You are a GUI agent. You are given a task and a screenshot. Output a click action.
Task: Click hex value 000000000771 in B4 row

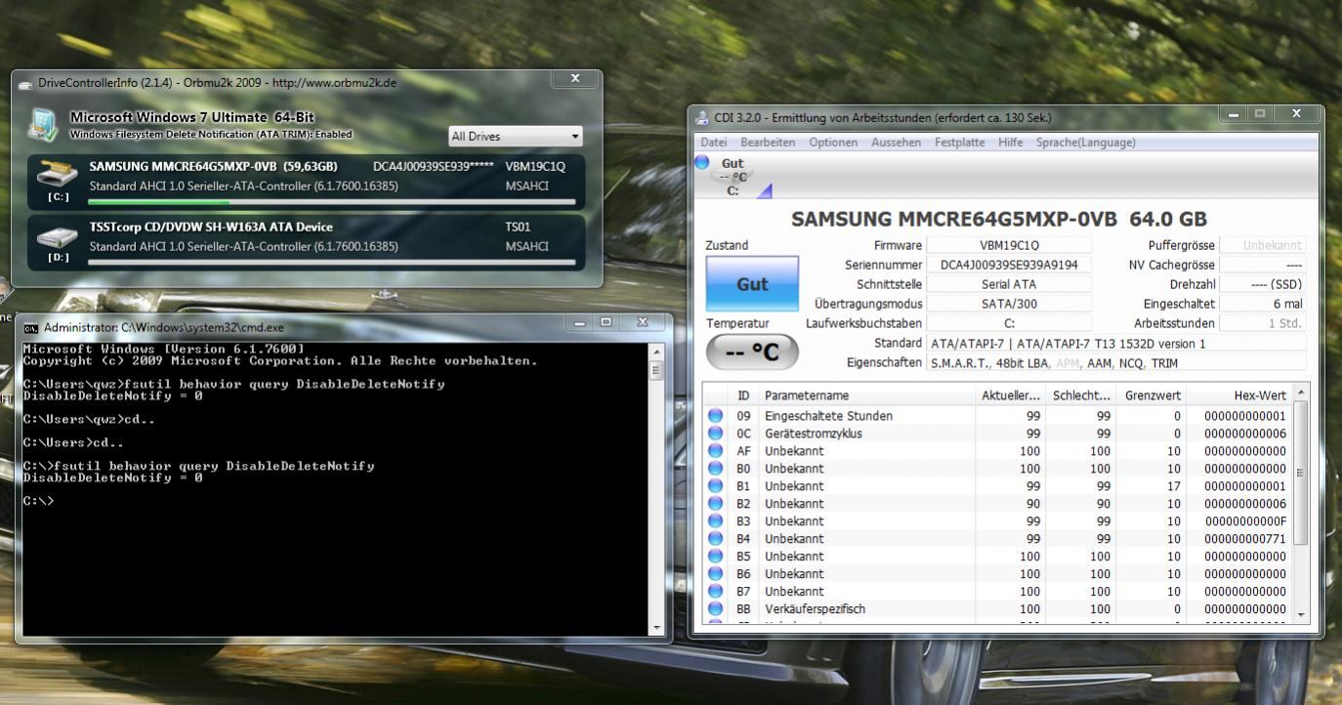[1245, 539]
